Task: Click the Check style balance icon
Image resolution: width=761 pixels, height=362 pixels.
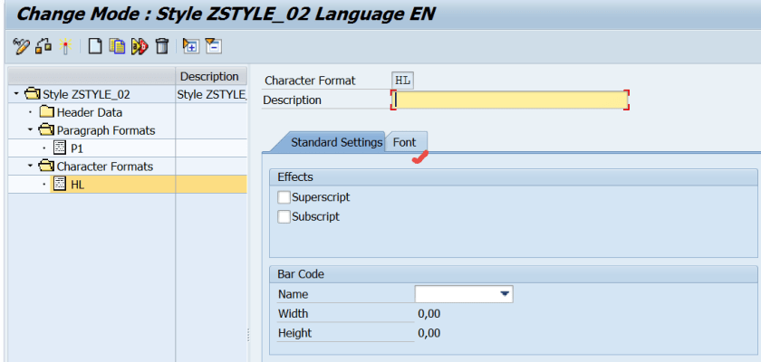Action: point(44,46)
